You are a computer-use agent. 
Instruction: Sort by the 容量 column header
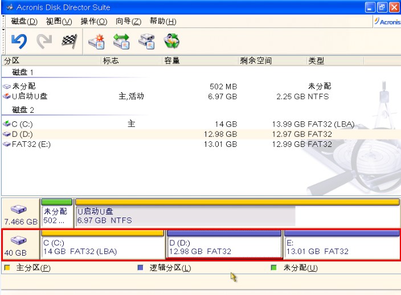point(200,60)
